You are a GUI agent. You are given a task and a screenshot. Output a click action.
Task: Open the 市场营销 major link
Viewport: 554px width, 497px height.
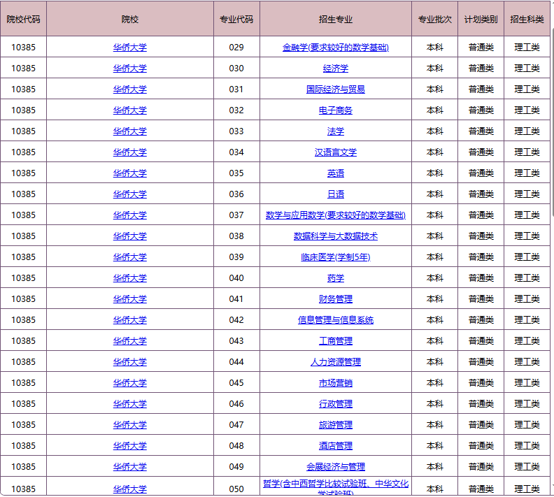[335, 383]
